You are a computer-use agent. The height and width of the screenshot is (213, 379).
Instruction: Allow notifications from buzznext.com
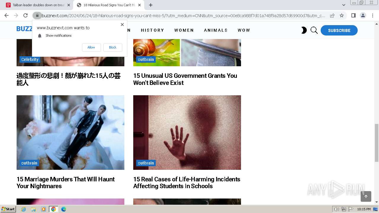coord(91,47)
